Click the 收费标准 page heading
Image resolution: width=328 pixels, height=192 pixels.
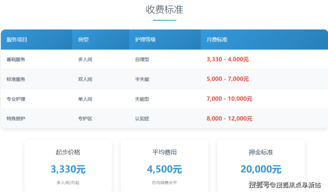pyautogui.click(x=164, y=9)
